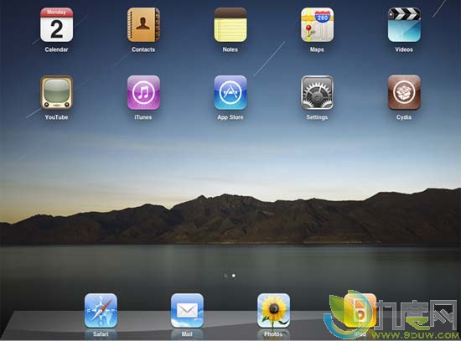Select the second highlighted page dot
Viewport: 461px width, 341px height.
(x=234, y=276)
